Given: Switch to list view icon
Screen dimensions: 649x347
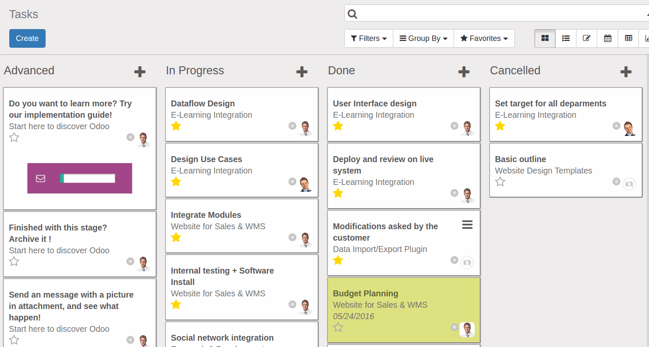Looking at the screenshot, I should 566,38.
